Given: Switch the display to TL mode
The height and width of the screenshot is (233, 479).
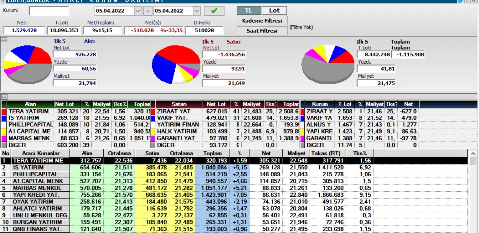Looking at the screenshot, I should point(248,10).
